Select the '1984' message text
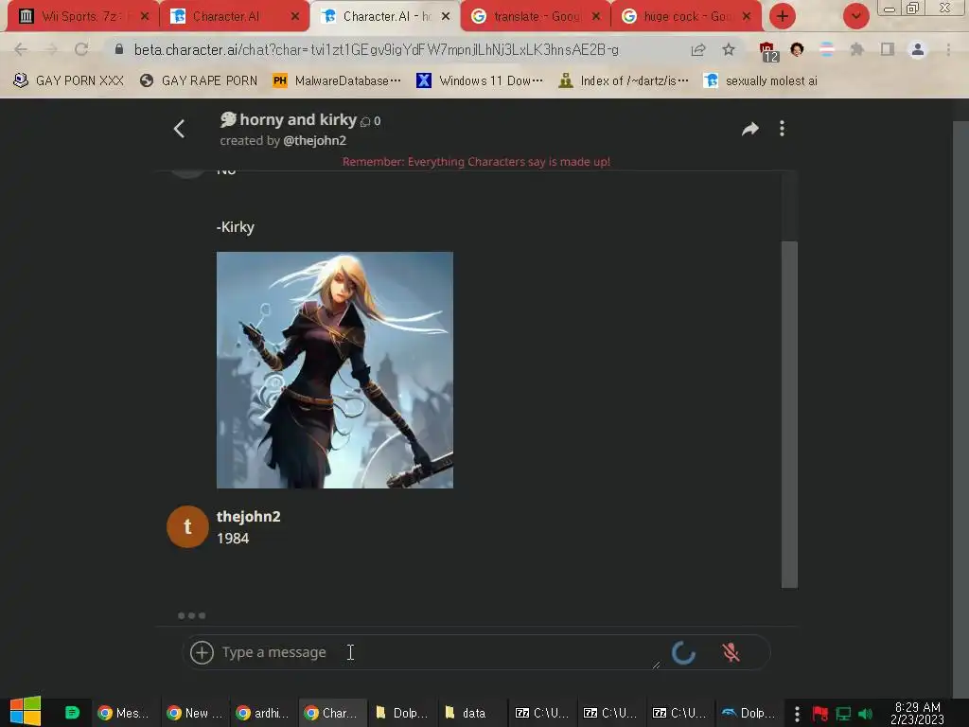The width and height of the screenshot is (969, 727). click(233, 539)
